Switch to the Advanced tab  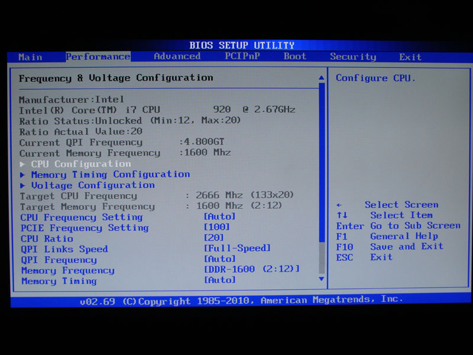[x=177, y=56]
